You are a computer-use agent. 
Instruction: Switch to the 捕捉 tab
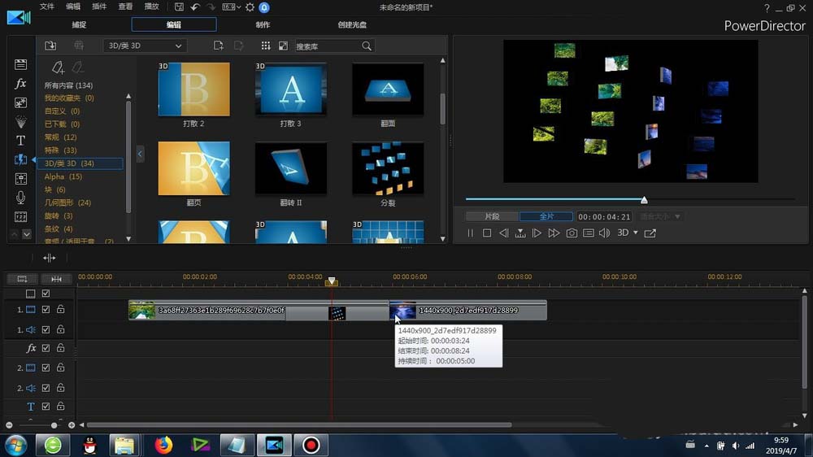pyautogui.click(x=80, y=24)
